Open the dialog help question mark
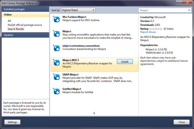Viewport: 194px width, 129px height. click(179, 2)
